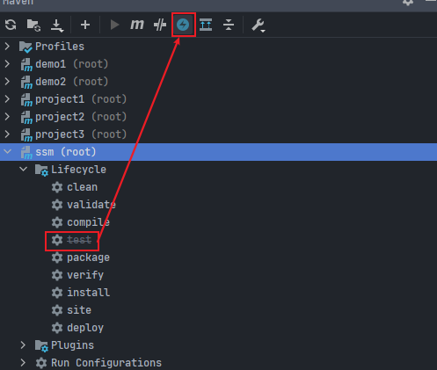
Task: Add Maven project with plus icon
Action: [85, 25]
